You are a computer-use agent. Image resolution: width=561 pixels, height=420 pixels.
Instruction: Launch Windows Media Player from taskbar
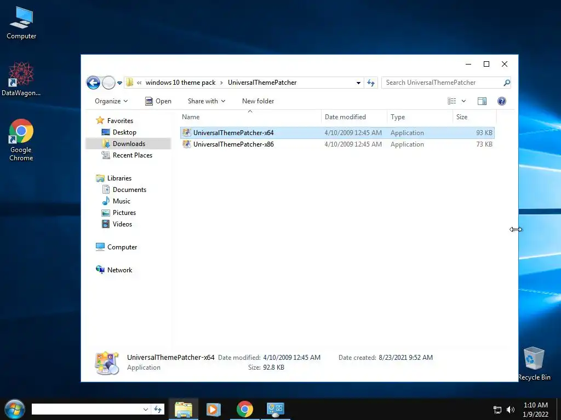[x=214, y=410]
